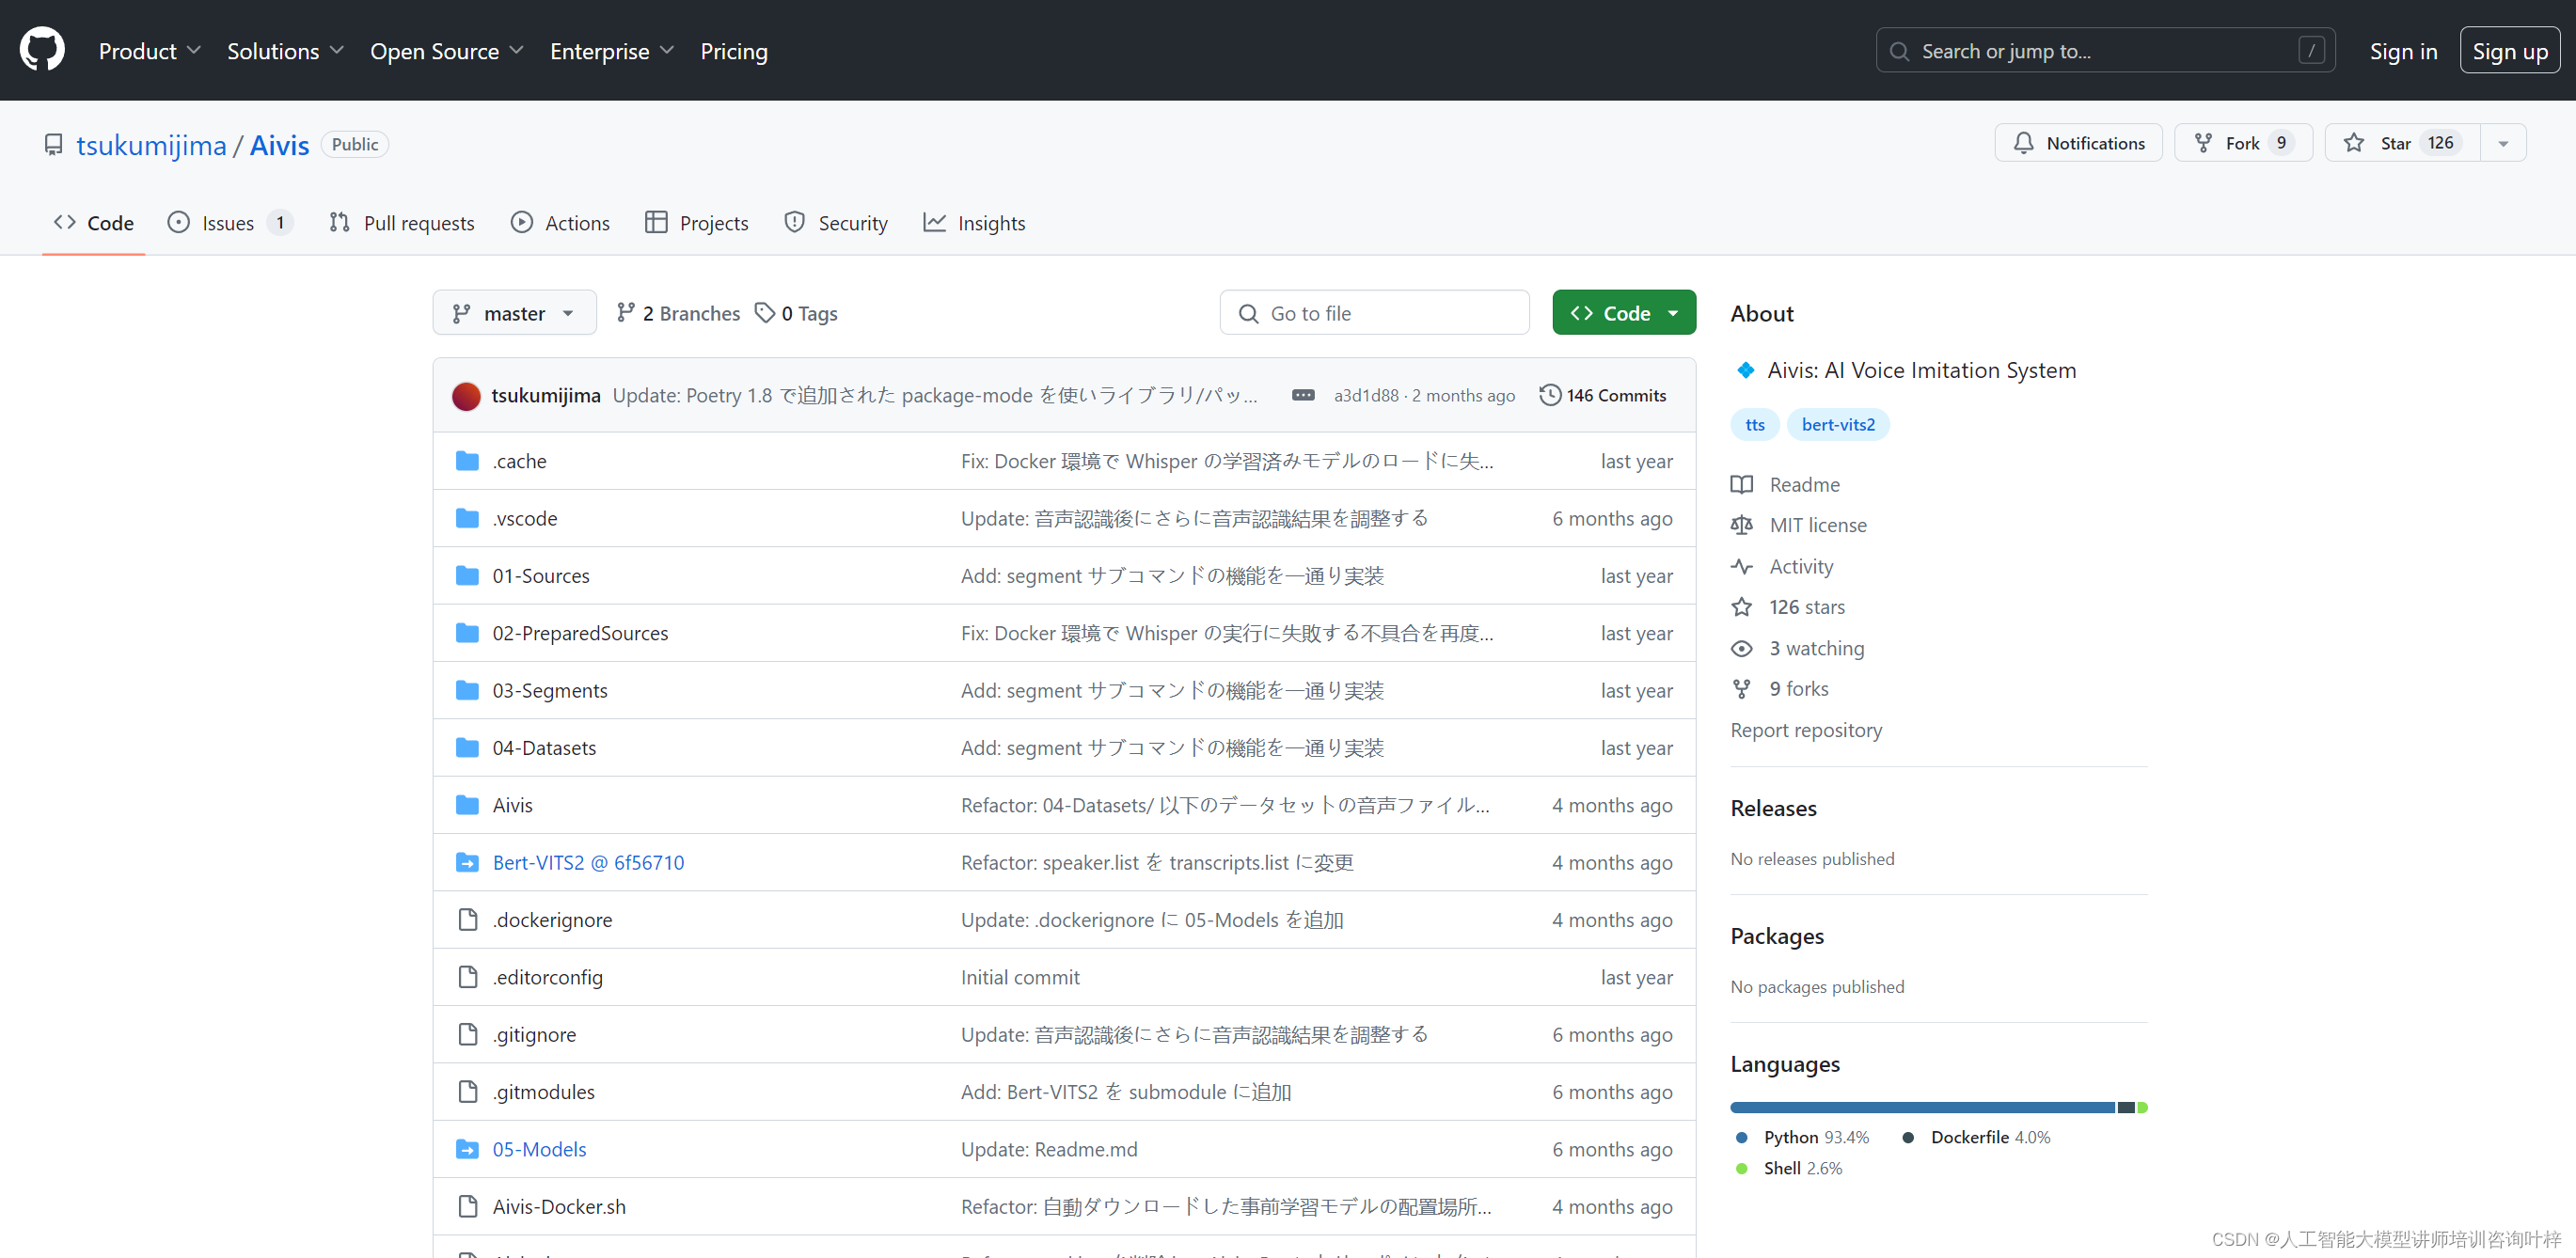Viewport: 2576px width, 1258px height.
Task: Click the bert-vits2 topic tag
Action: 1837,424
